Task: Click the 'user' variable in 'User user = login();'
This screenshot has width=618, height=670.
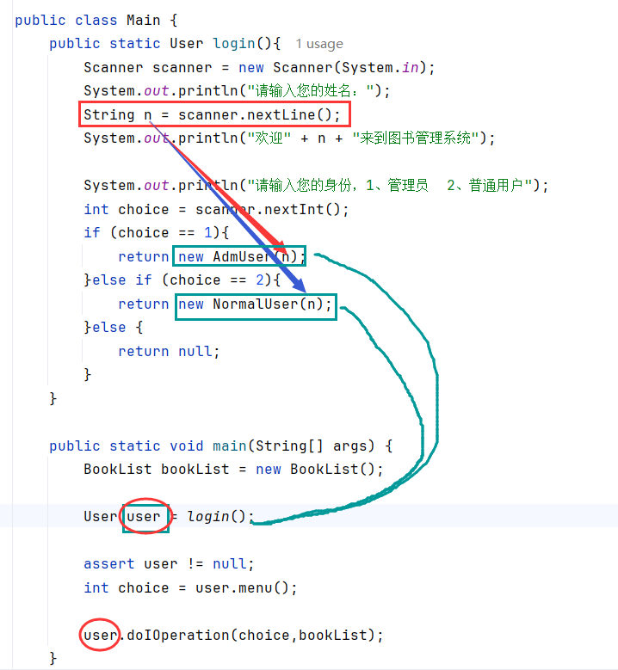Action: [x=144, y=517]
